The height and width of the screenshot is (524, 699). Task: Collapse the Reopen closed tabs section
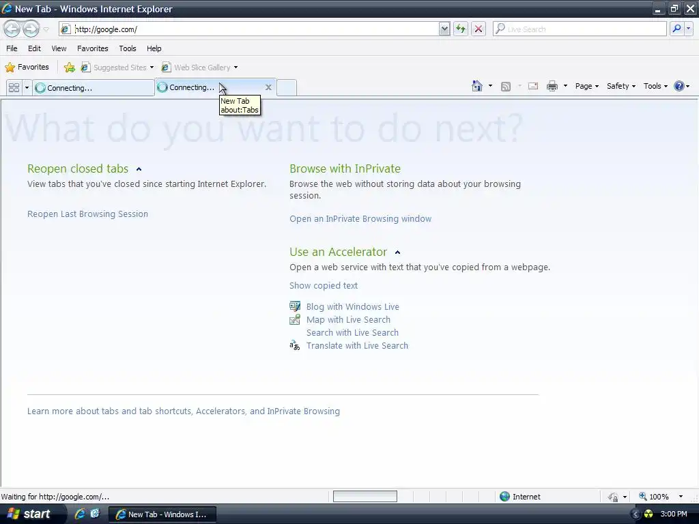(139, 169)
